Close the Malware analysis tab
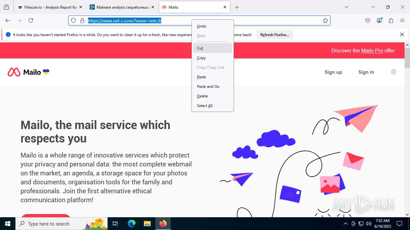Image resolution: width=410 pixels, height=230 pixels. click(153, 7)
